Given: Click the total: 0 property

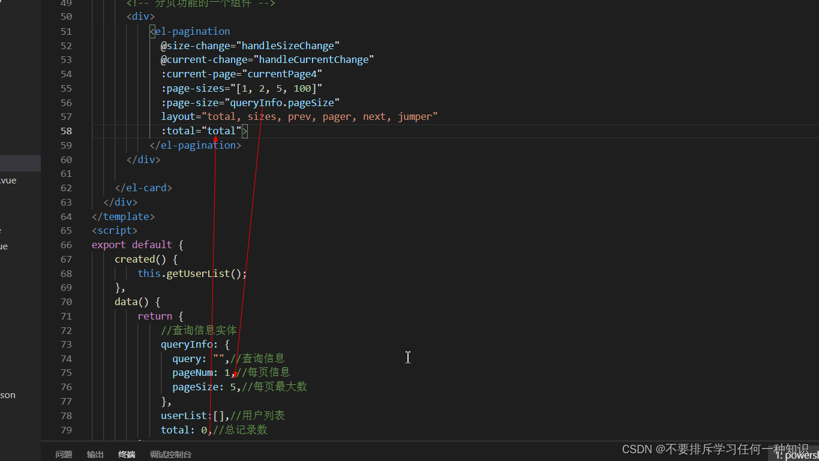Looking at the screenshot, I should tap(184, 430).
